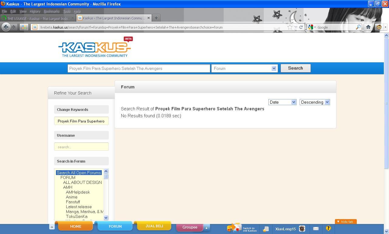The height and width of the screenshot is (234, 389).
Task: Go back with the browser Back arrow
Action: 6,27
